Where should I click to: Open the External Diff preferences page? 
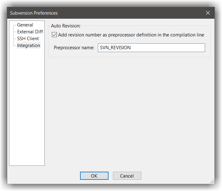pyautogui.click(x=30, y=32)
